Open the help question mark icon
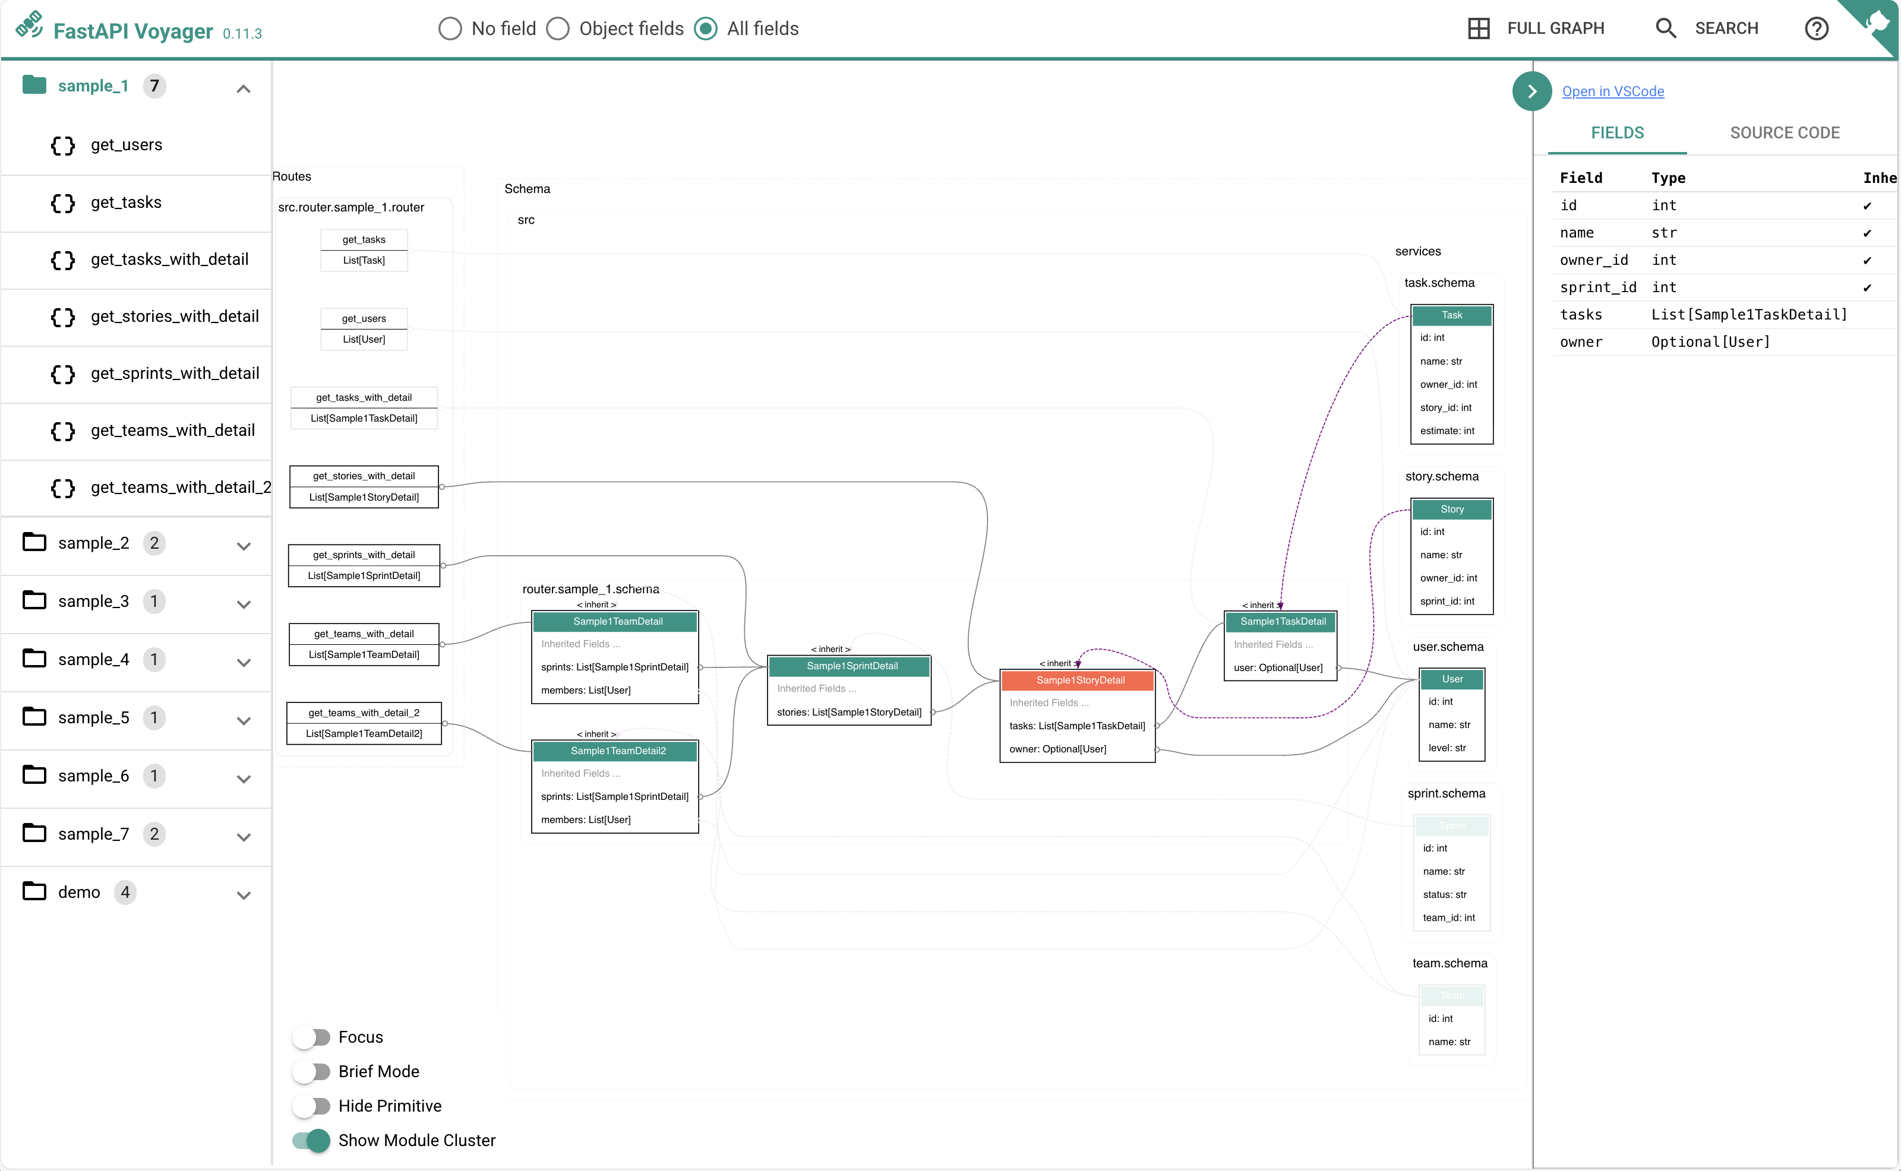The height and width of the screenshot is (1171, 1901). [x=1816, y=29]
